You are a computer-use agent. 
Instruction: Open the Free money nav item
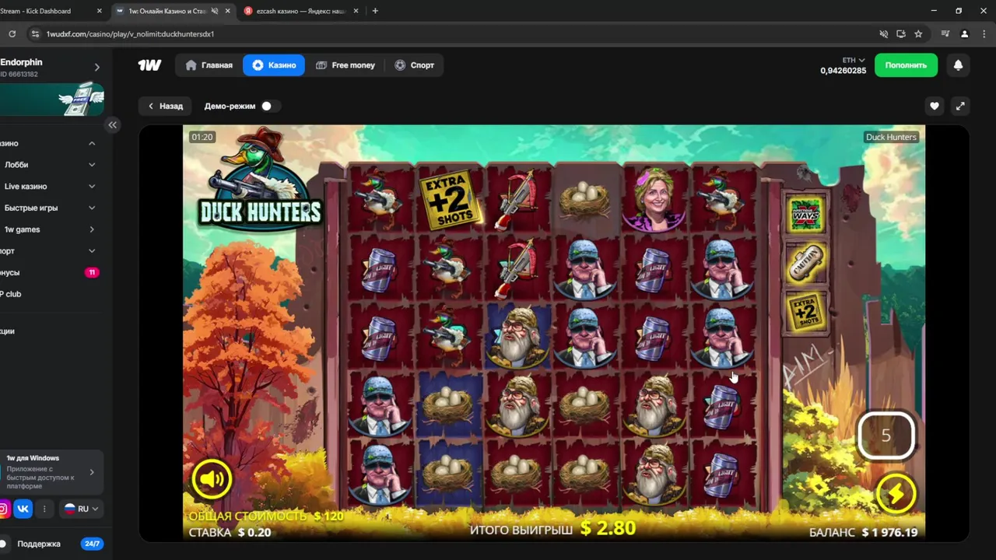click(x=345, y=65)
